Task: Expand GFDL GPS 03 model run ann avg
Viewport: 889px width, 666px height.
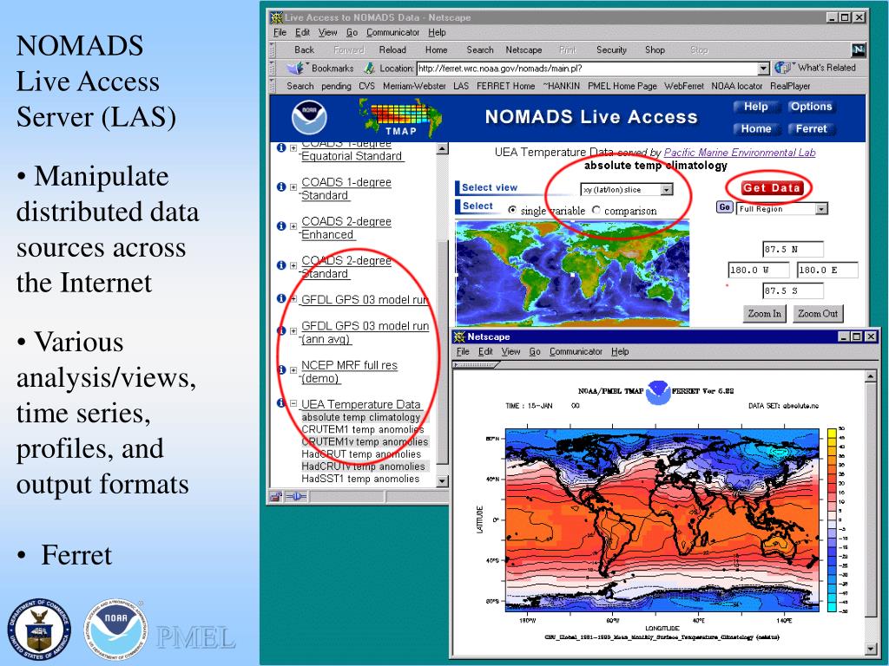Action: coord(293,330)
